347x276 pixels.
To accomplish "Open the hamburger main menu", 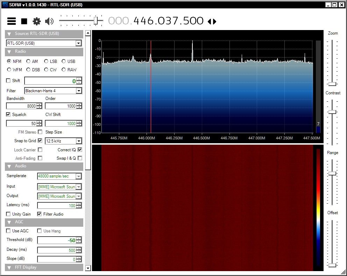I will (12, 21).
